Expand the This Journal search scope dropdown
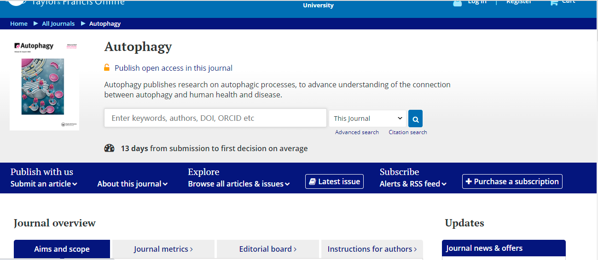Image resolution: width=598 pixels, height=260 pixels. [x=367, y=119]
